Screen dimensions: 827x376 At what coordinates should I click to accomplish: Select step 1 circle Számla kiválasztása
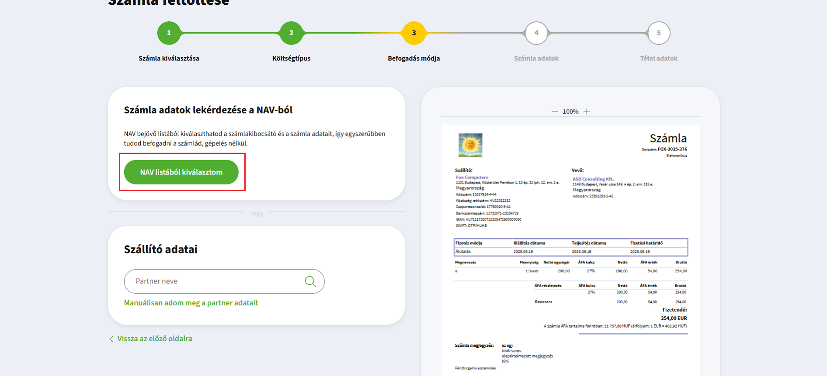pos(169,33)
